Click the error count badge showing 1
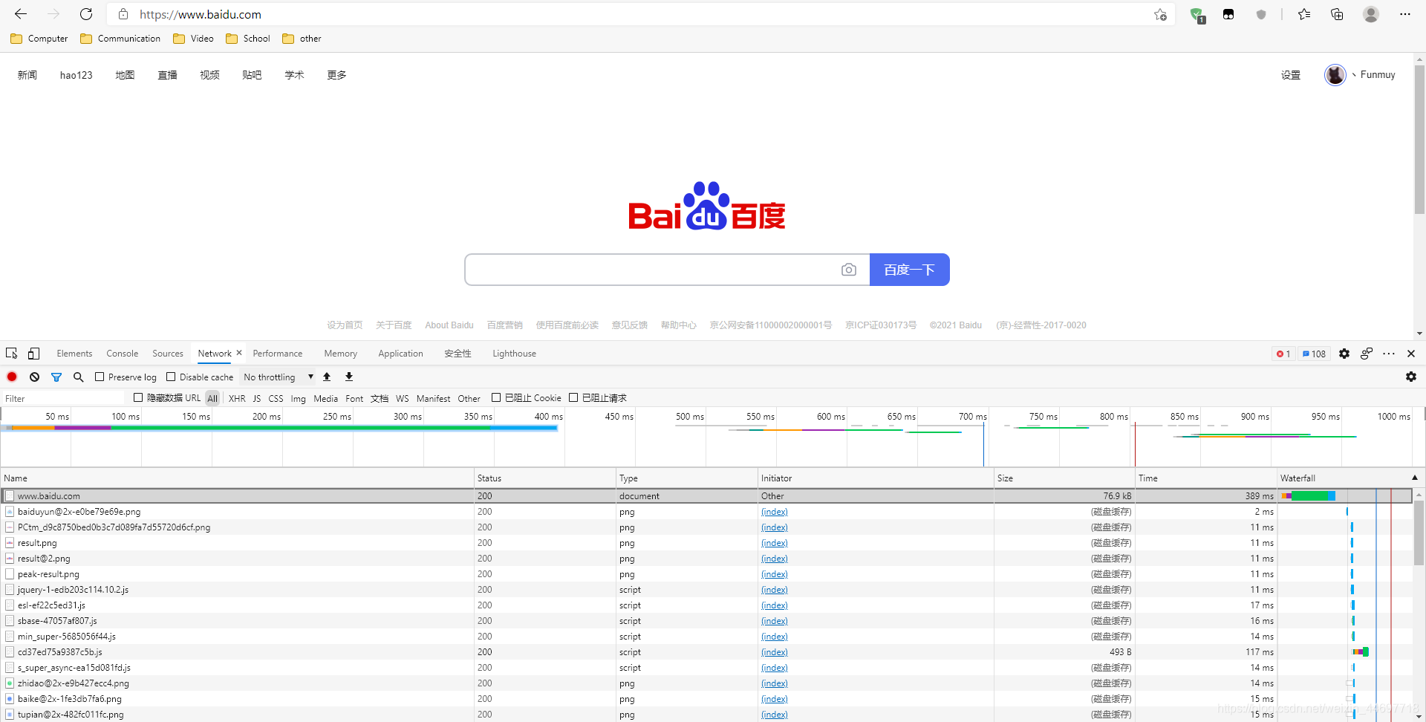The width and height of the screenshot is (1426, 722). coord(1283,354)
